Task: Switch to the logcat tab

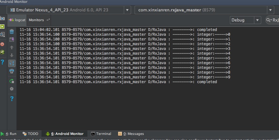Action: click(17, 20)
